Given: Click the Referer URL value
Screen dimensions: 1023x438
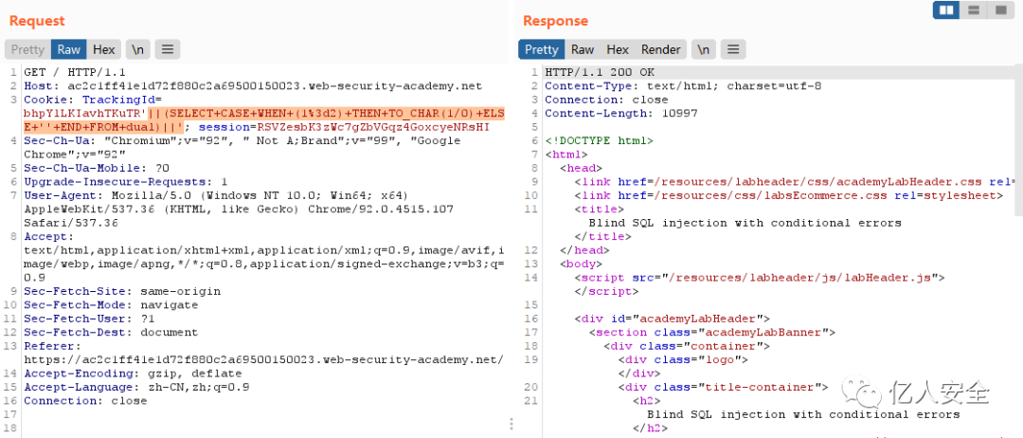Looking at the screenshot, I should [x=263, y=359].
